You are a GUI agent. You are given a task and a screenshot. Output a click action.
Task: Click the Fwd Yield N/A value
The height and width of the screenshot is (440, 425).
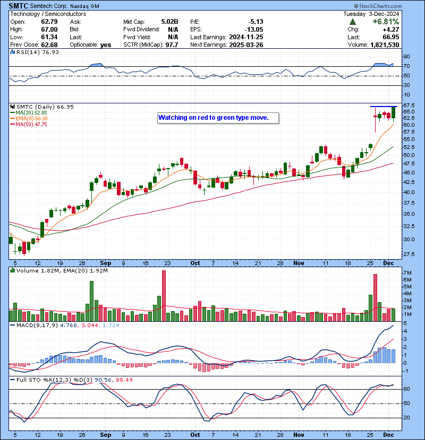point(173,37)
